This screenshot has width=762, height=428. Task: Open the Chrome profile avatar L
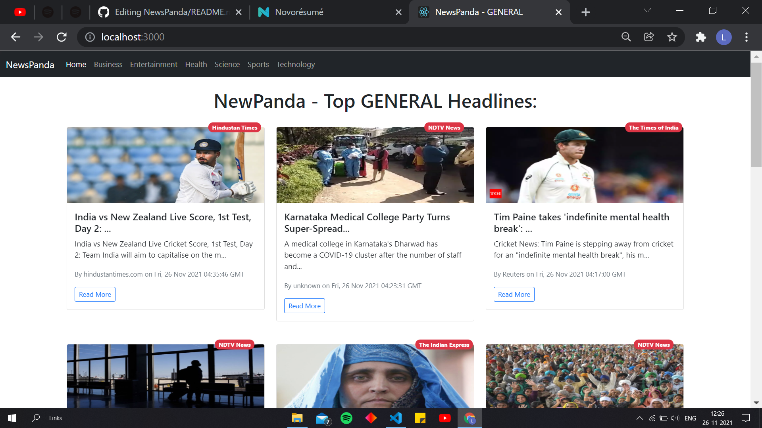click(x=724, y=37)
